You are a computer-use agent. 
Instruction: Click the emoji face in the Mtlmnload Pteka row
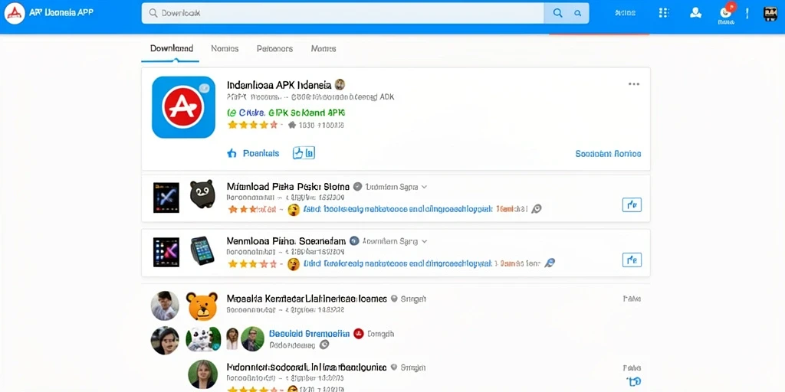[x=294, y=210]
